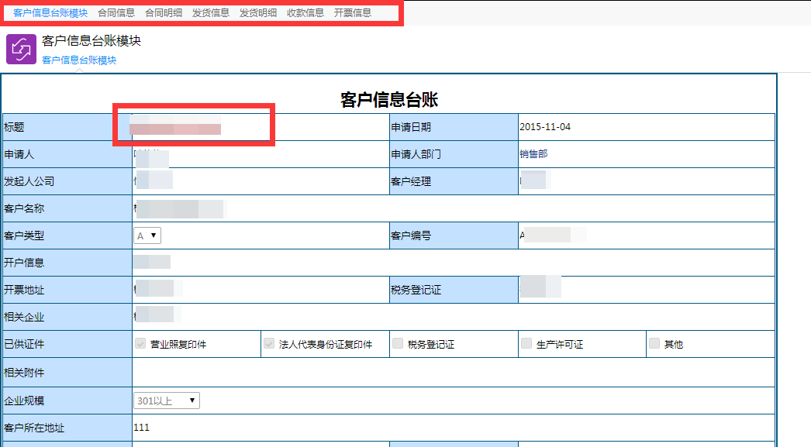Viewport: 811px width, 447px height.
Task: Click the 已供证件 label cell
Action: [x=67, y=344]
